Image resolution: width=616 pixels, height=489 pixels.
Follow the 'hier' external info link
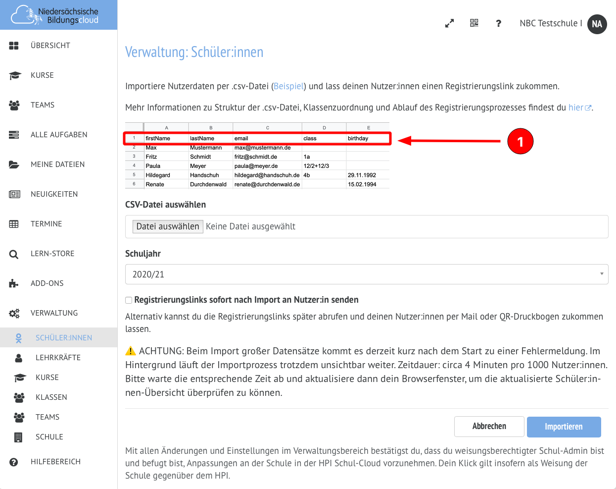click(576, 108)
